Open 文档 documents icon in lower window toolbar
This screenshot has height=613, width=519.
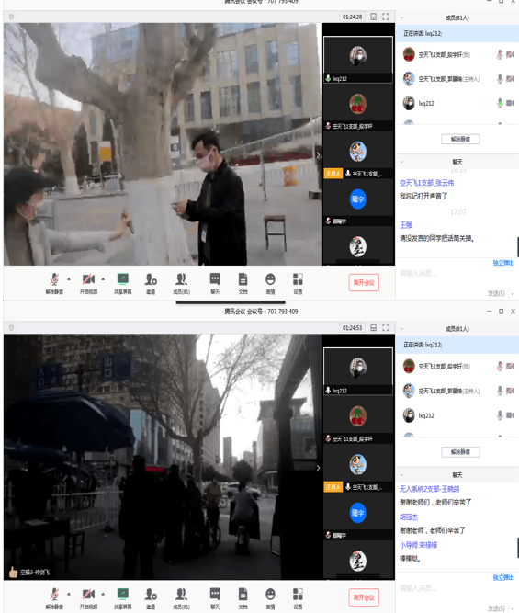point(243,598)
